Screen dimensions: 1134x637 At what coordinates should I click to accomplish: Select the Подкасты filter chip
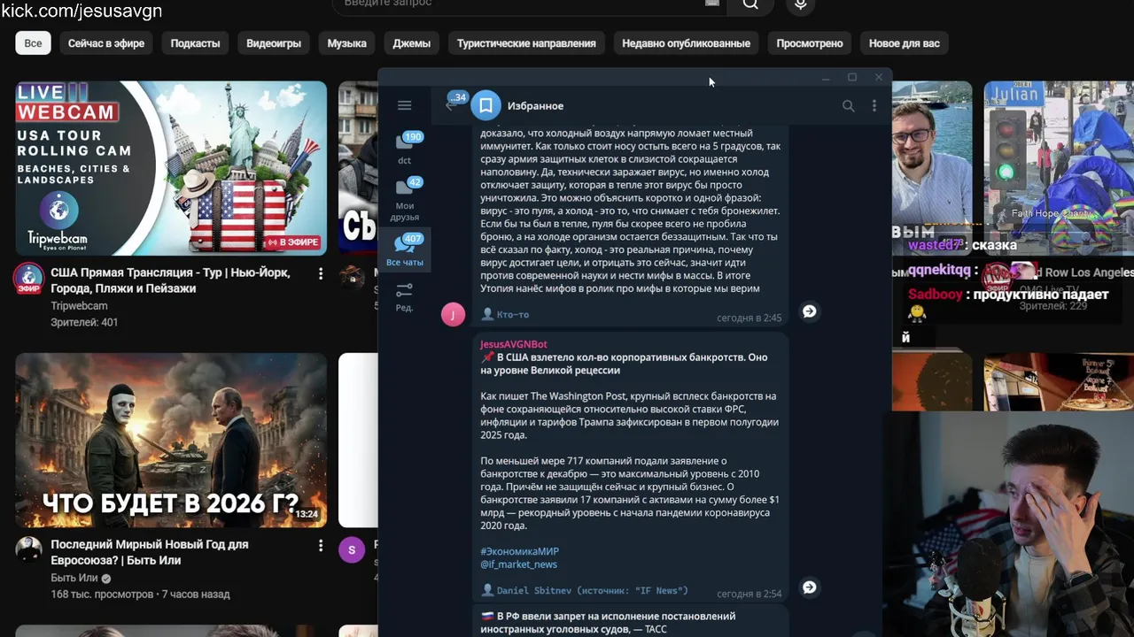[195, 43]
